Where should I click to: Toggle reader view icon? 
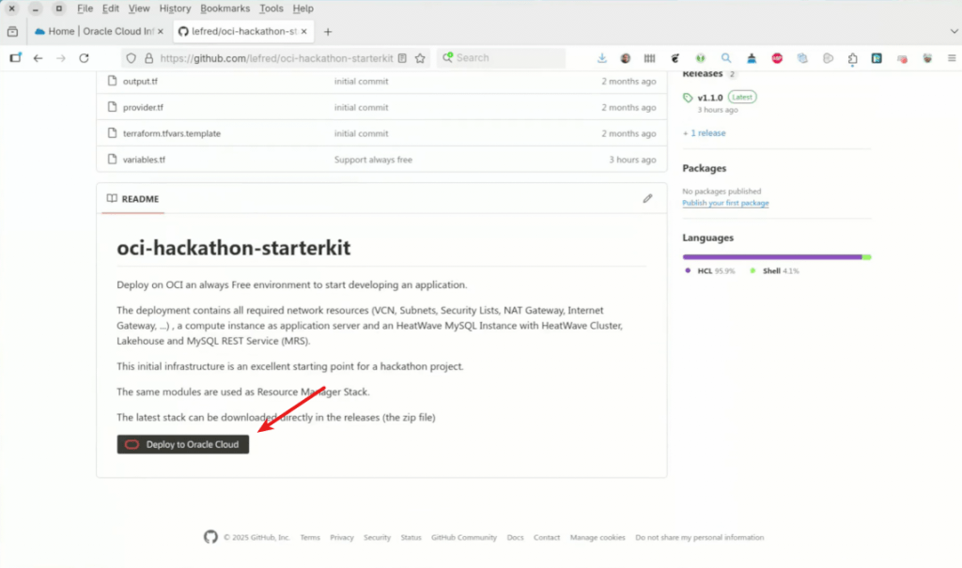402,58
